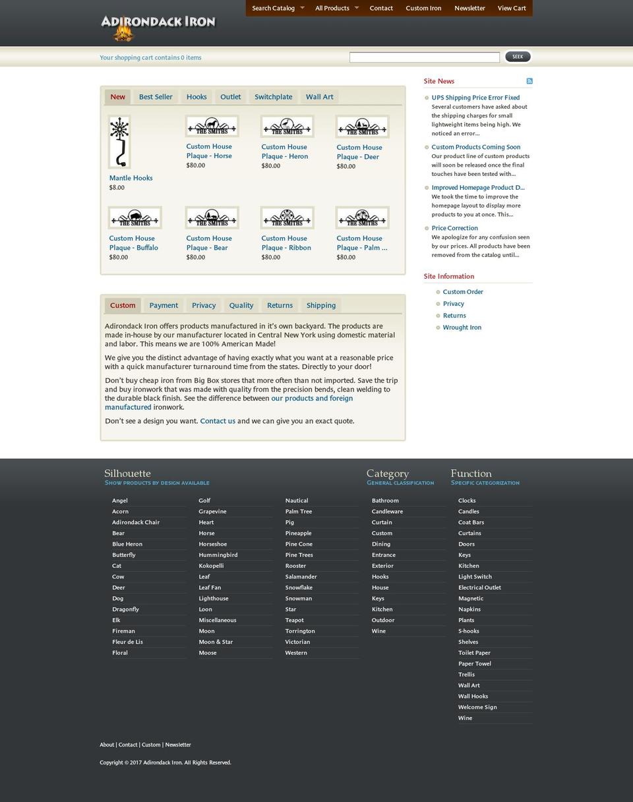Click the RSS feed icon next to Site News
Viewport: 633px width, 802px height.
529,80
